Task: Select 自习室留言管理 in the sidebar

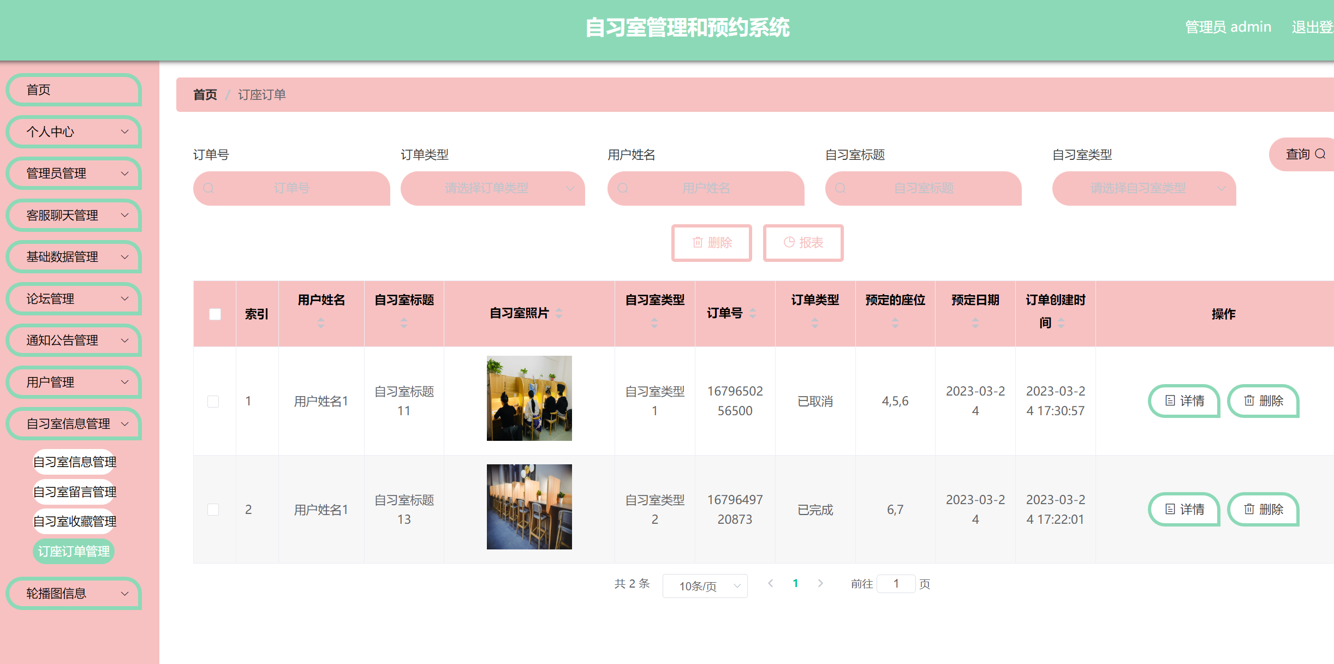Action: coord(74,491)
